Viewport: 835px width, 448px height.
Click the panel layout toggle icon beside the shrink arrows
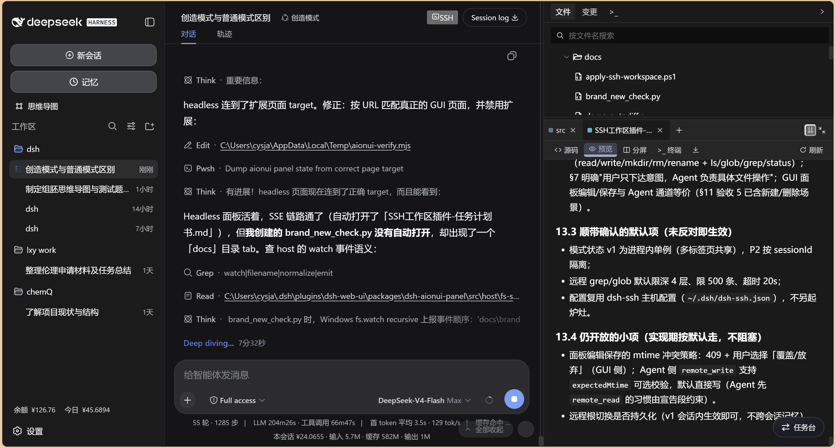[810, 130]
